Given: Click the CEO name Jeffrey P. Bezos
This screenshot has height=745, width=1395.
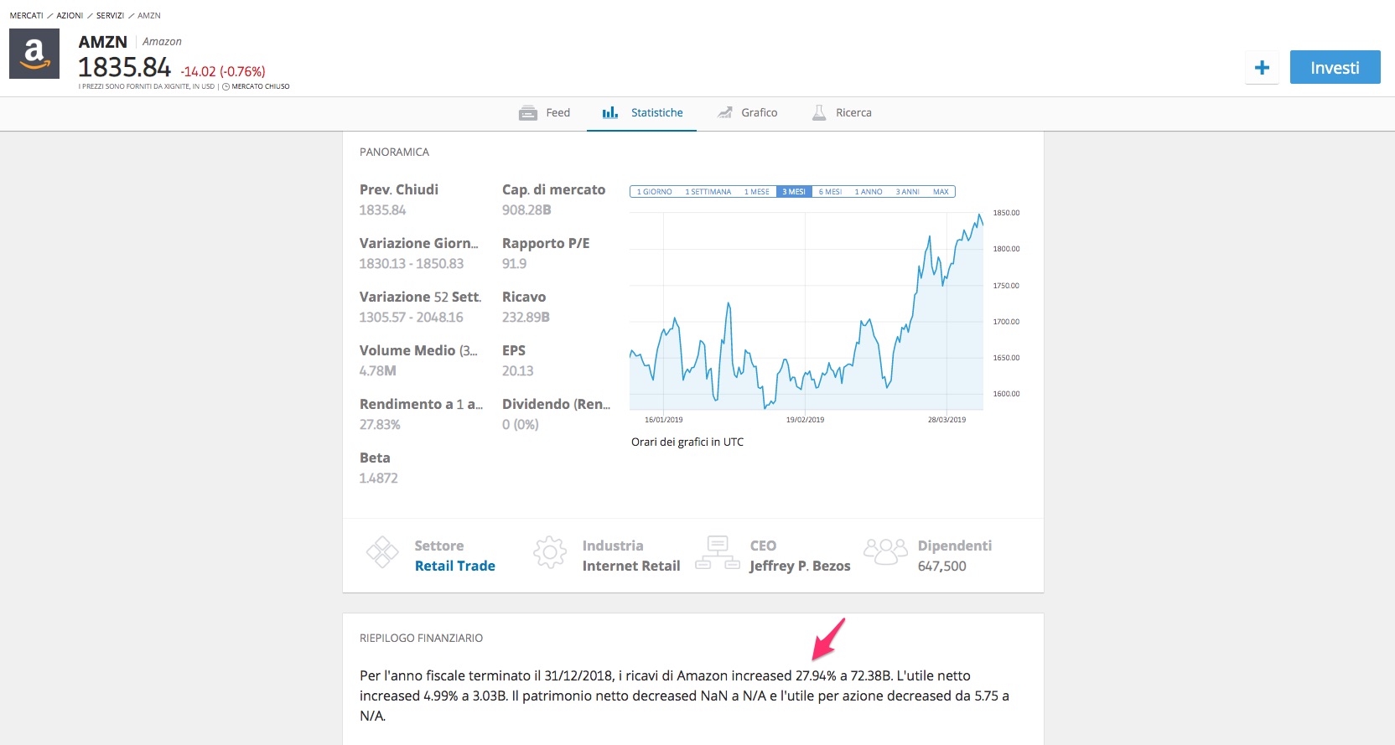Looking at the screenshot, I should 800,567.
